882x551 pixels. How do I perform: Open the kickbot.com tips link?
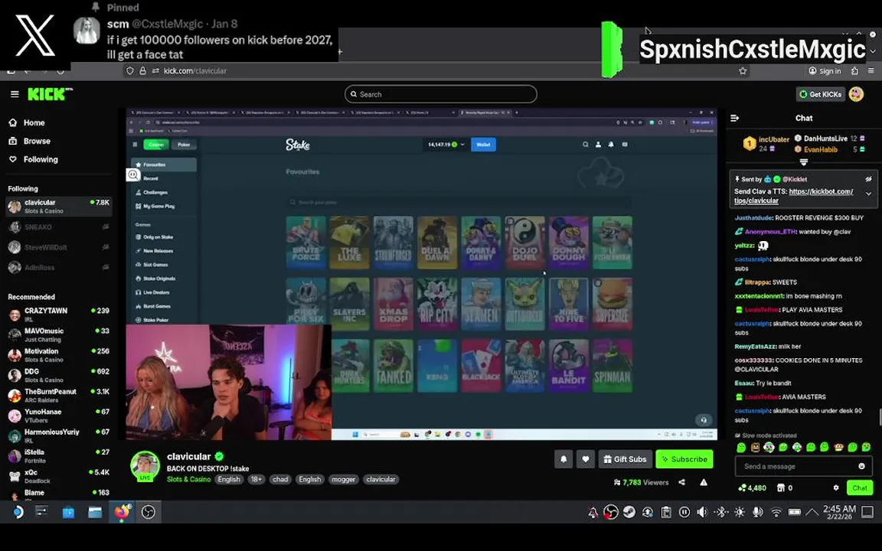click(x=793, y=196)
